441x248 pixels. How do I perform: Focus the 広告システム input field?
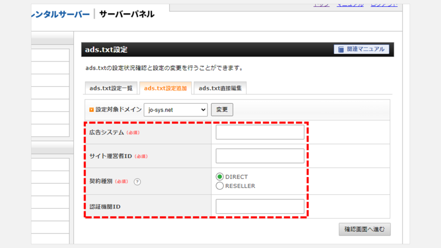click(260, 132)
